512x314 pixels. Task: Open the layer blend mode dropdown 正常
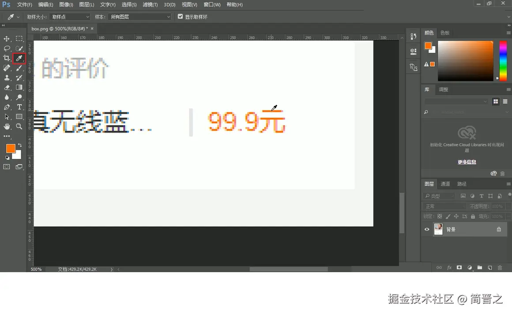[444, 206]
